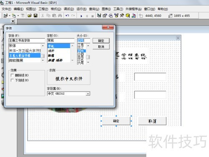Open the Properties Window toolbar icon
Viewport: 209px width, 157px height.
[105, 15]
